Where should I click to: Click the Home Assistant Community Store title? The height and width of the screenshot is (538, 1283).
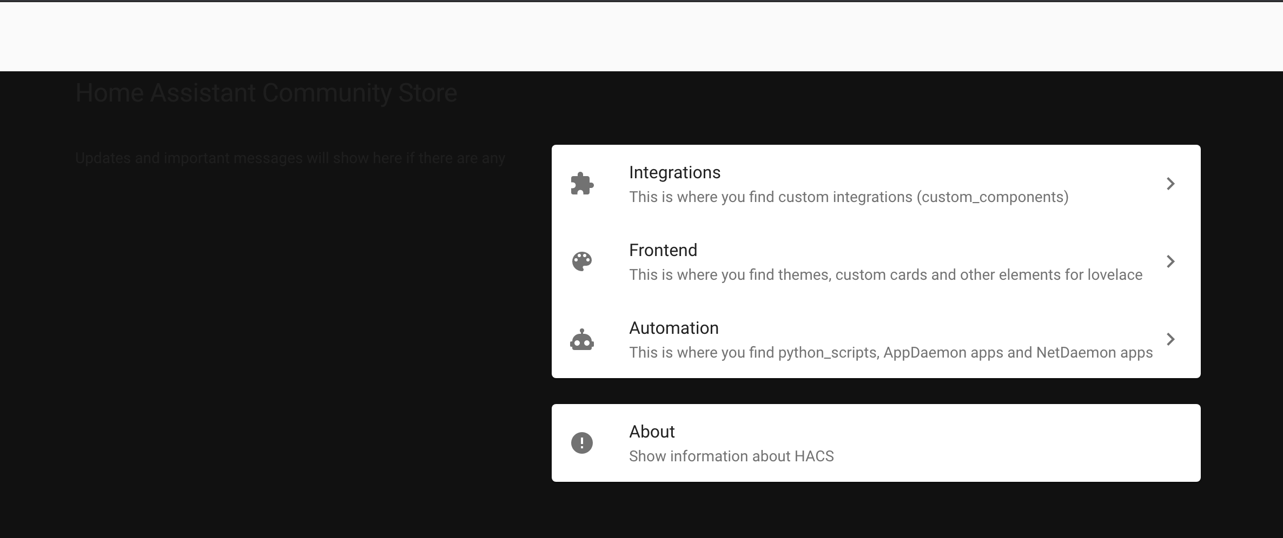pos(266,92)
